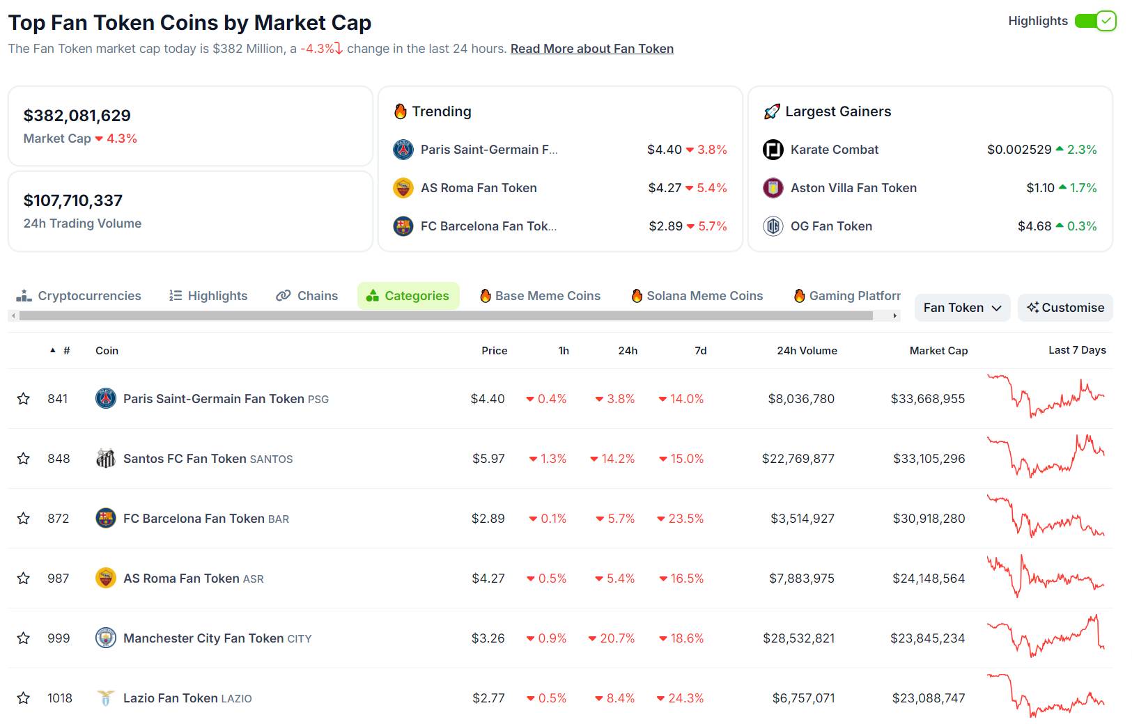Screen dimensions: 1132x724
Task: Click the Aston Villa crest icon
Action: coord(773,188)
